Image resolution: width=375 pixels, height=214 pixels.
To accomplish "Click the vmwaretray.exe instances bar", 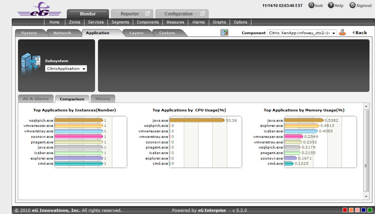I will click(x=79, y=131).
